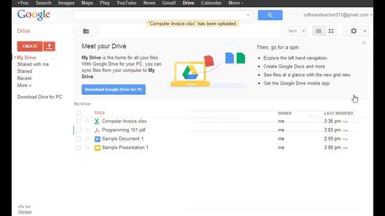385x216 pixels.
Task: Close the Meet your Drive banner
Action: [364, 43]
